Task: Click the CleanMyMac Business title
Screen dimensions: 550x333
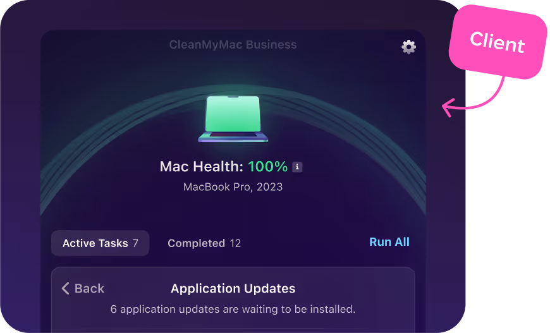Action: point(233,44)
